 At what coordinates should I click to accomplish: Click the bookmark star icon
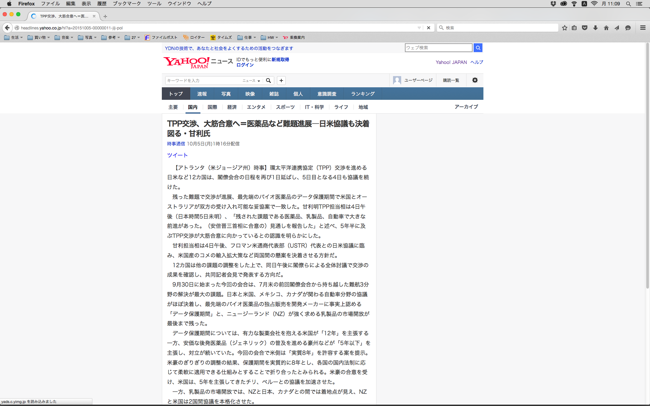564,28
